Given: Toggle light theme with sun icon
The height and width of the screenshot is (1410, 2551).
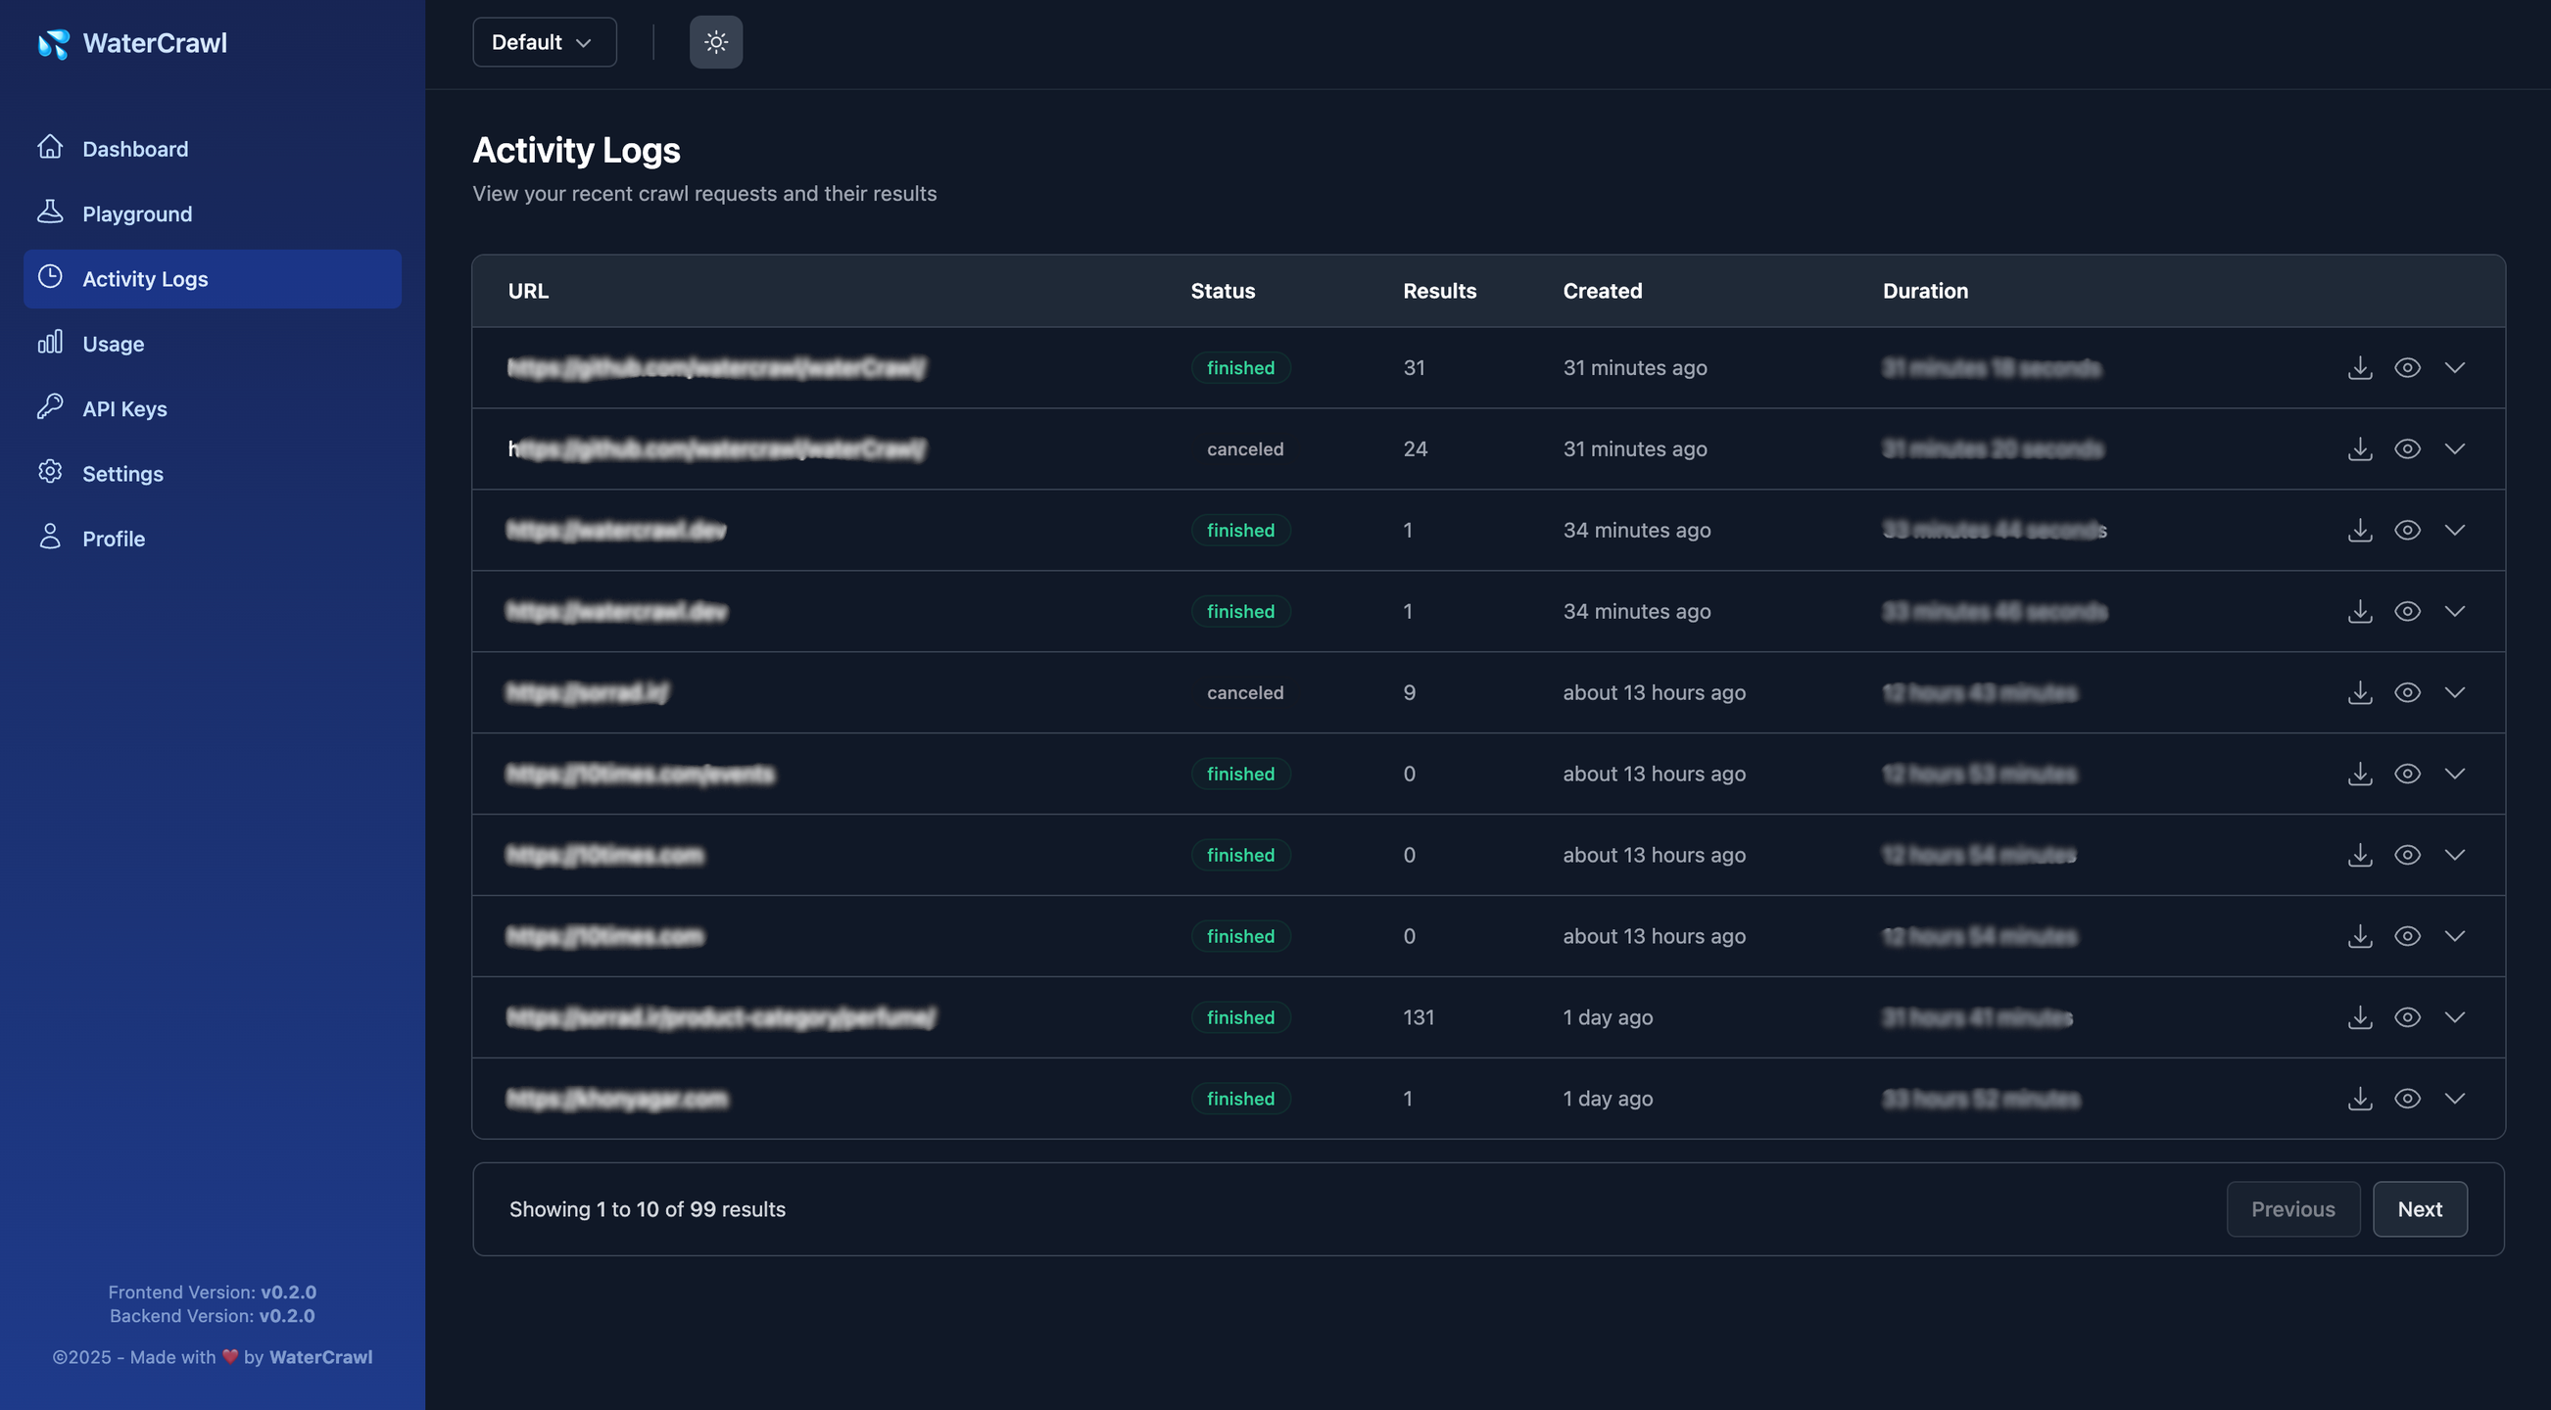Looking at the screenshot, I should click(x=715, y=42).
